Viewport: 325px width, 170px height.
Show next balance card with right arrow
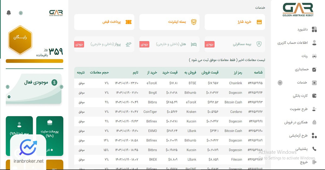(x=61, y=87)
